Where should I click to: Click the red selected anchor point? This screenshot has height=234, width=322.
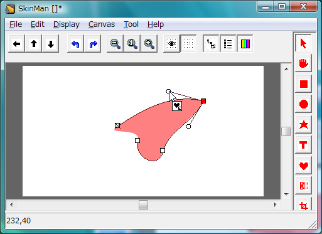[x=203, y=101]
